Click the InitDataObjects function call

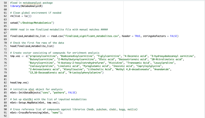click(29, 93)
